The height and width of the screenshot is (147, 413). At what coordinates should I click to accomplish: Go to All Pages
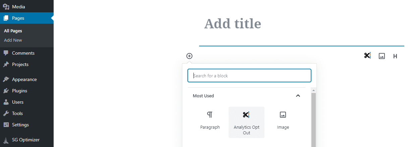(x=13, y=31)
